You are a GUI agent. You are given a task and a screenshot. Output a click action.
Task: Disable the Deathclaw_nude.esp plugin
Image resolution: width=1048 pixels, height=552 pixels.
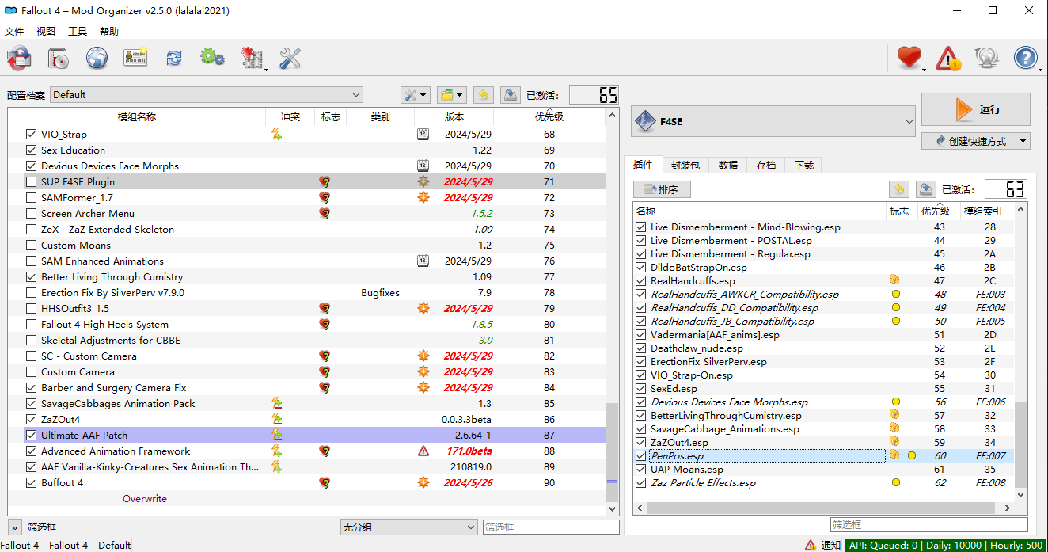[642, 348]
